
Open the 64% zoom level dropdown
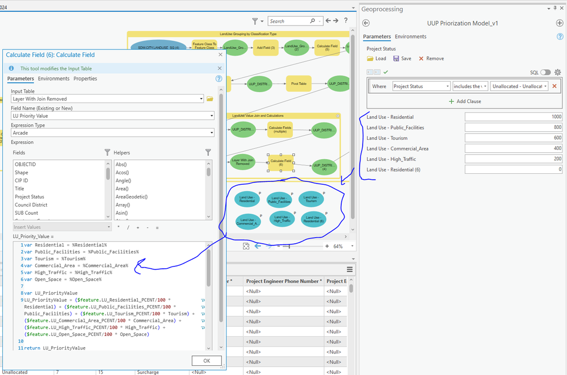[x=352, y=246]
